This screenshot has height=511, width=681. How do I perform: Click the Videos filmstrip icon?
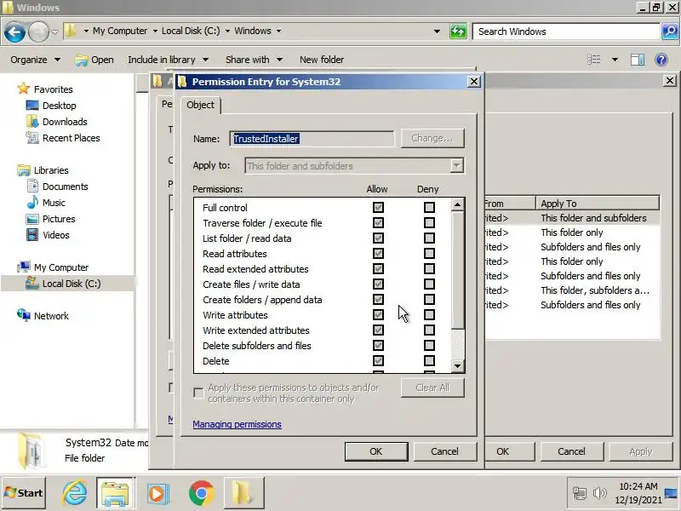click(32, 235)
